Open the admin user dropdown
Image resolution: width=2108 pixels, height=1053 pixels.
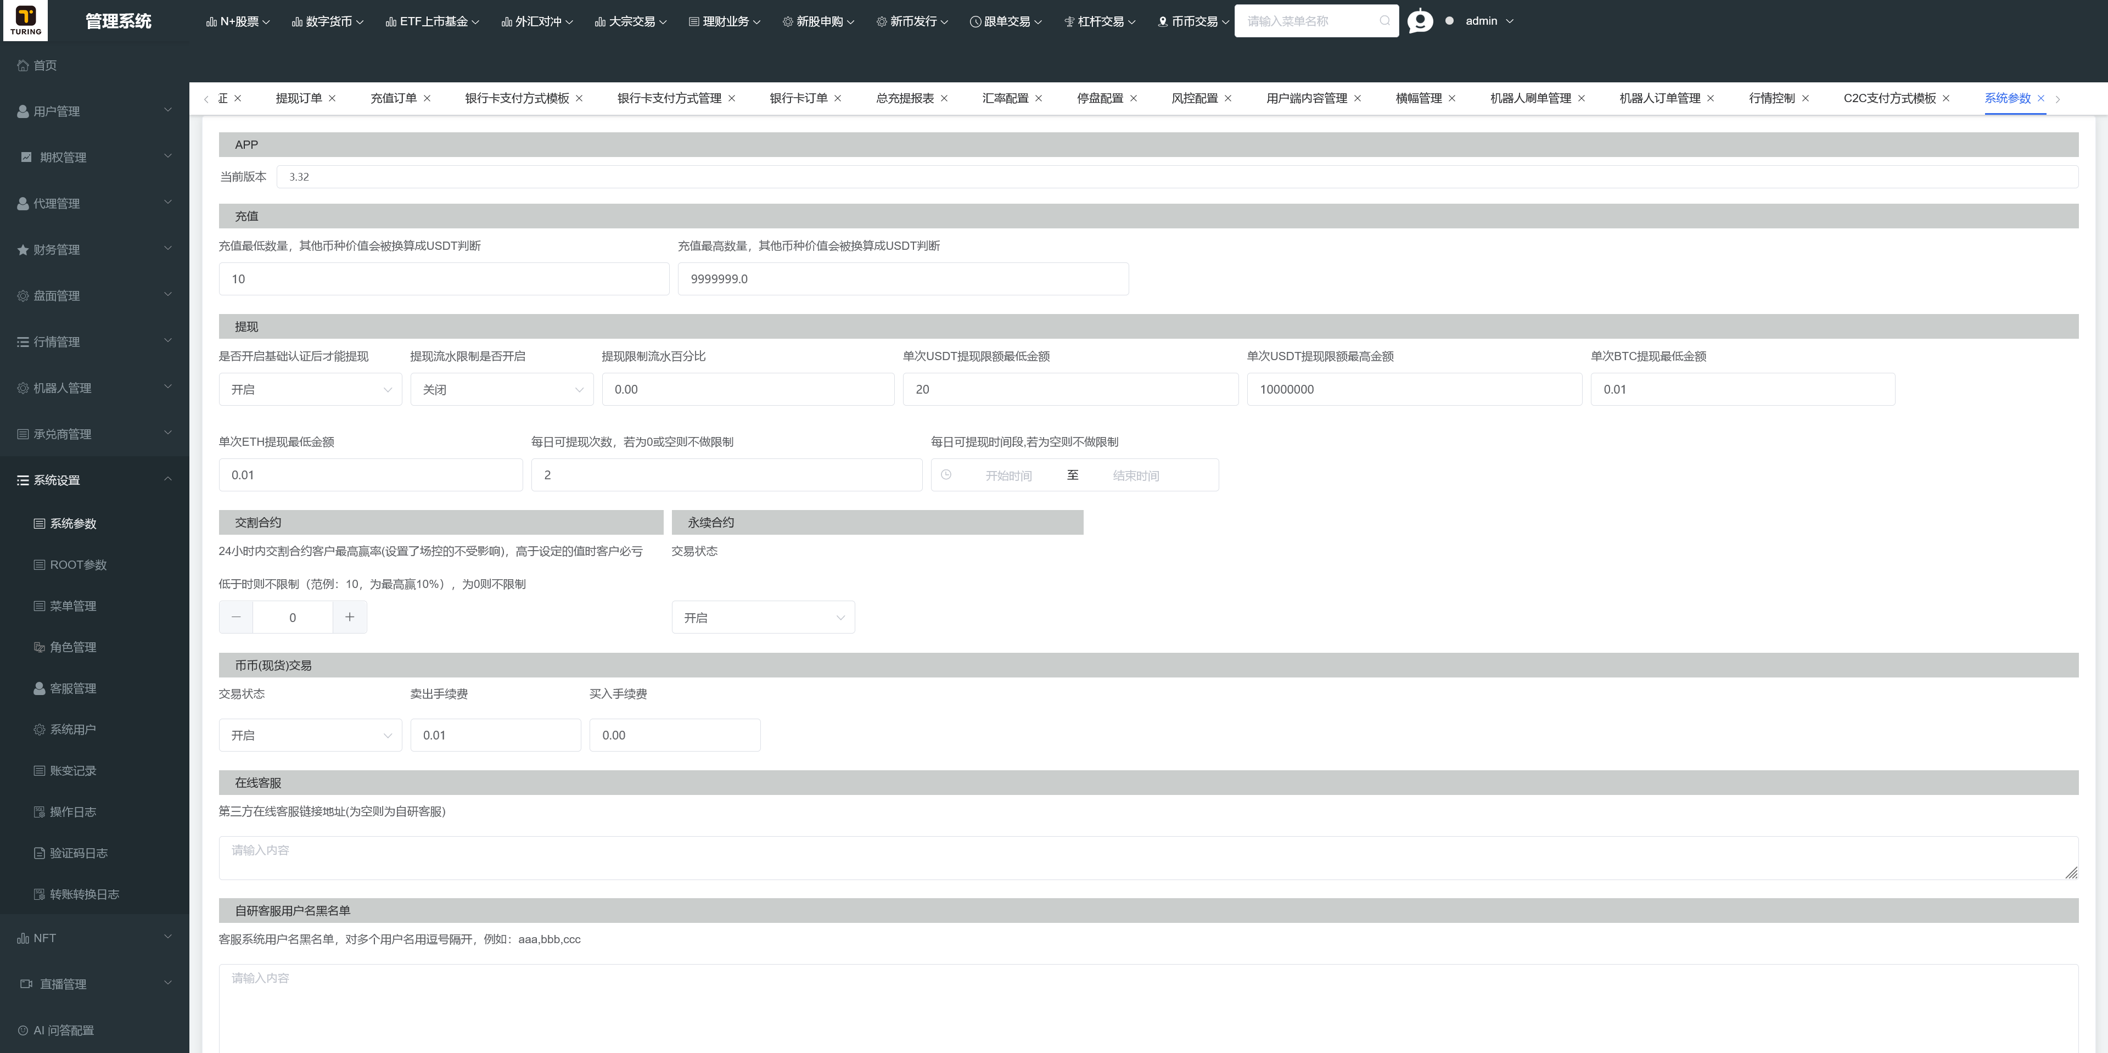(x=1489, y=20)
